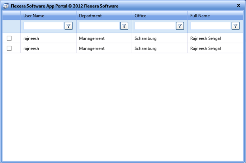Click the App Portal icon in title bar
246x163 pixels.
coord(6,6)
